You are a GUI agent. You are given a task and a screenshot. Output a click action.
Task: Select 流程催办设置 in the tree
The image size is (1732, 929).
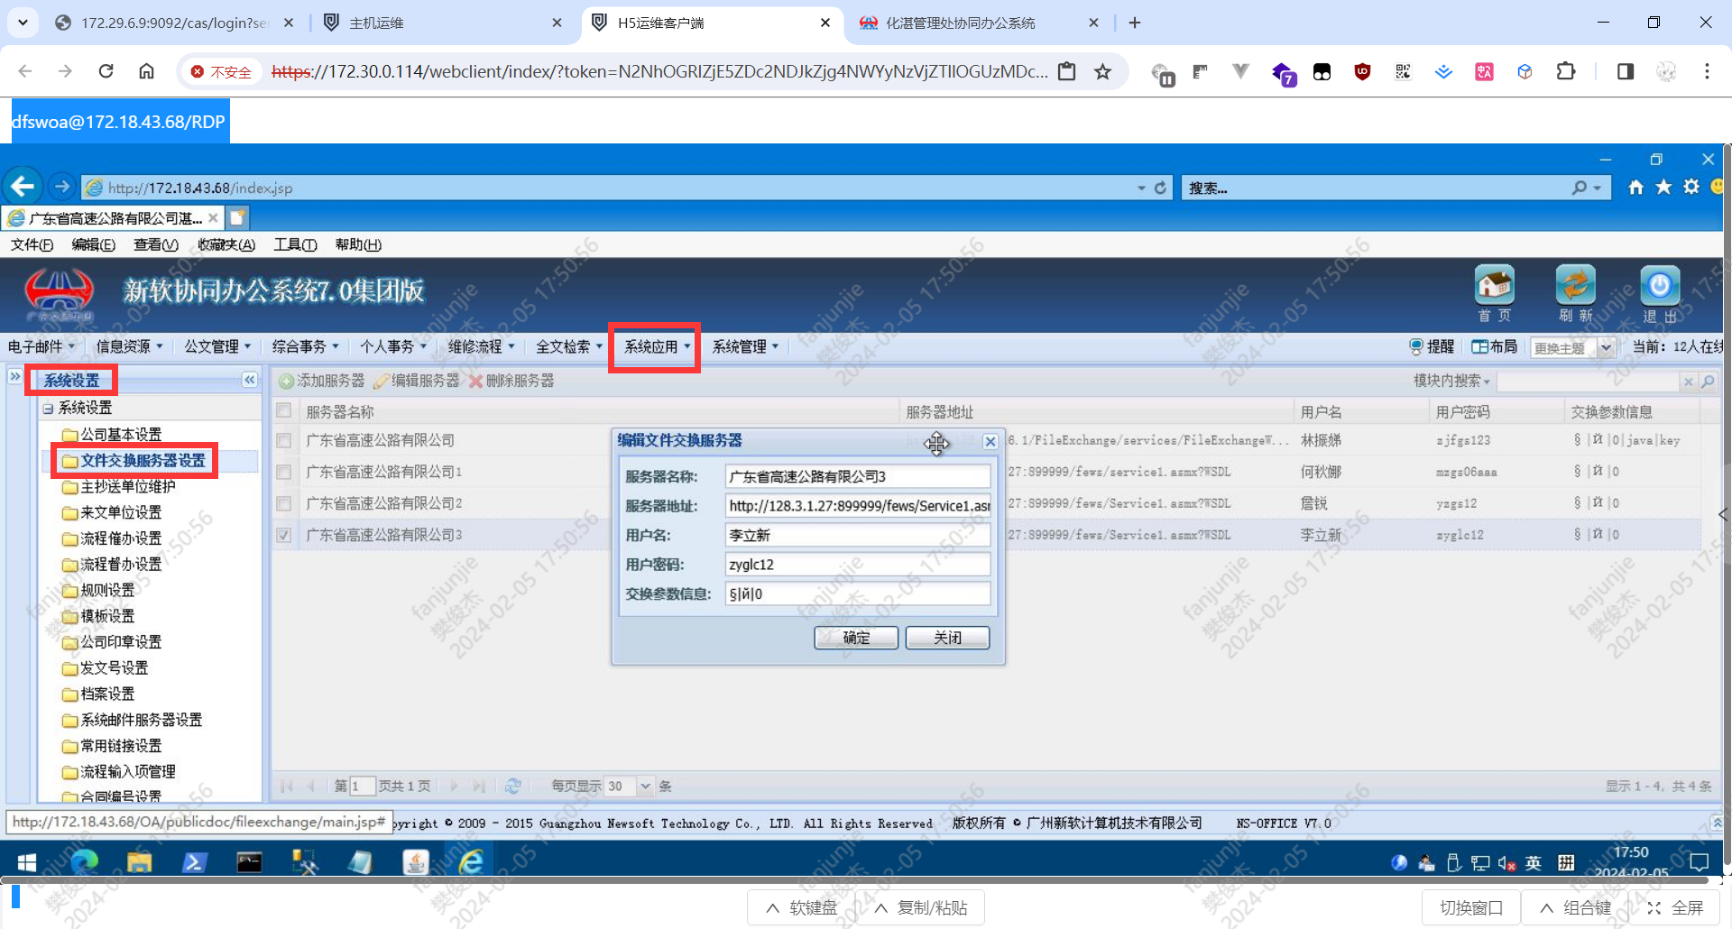click(120, 538)
